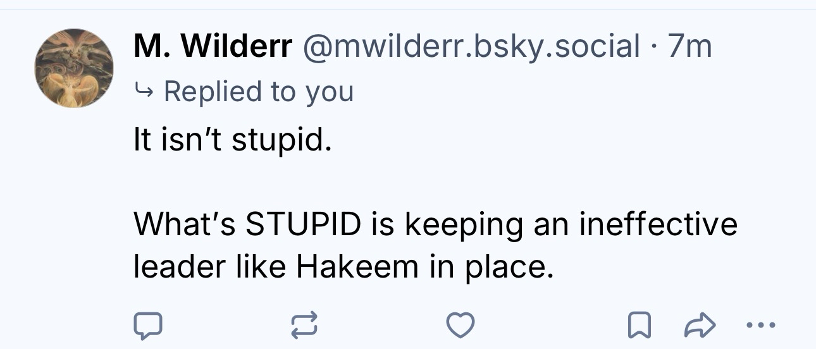Like M. Wilderr's post with the heart
816x349 pixels.
click(460, 325)
